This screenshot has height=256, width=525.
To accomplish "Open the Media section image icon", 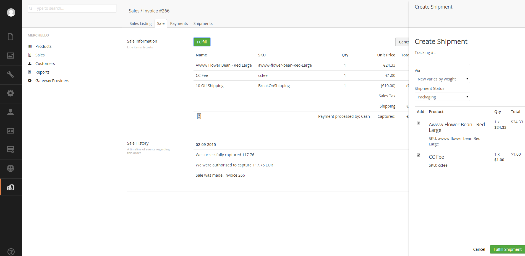I will pyautogui.click(x=11, y=56).
